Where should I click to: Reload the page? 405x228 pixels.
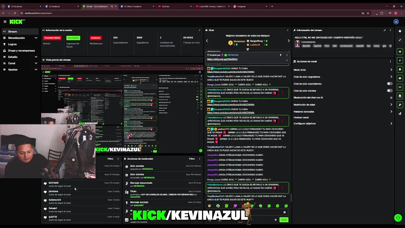pyautogui.click(x=15, y=13)
